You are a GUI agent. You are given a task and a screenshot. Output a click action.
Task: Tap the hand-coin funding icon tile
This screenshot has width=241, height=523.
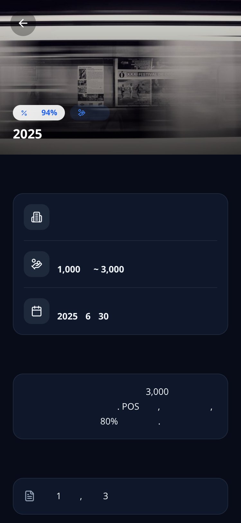[37, 264]
